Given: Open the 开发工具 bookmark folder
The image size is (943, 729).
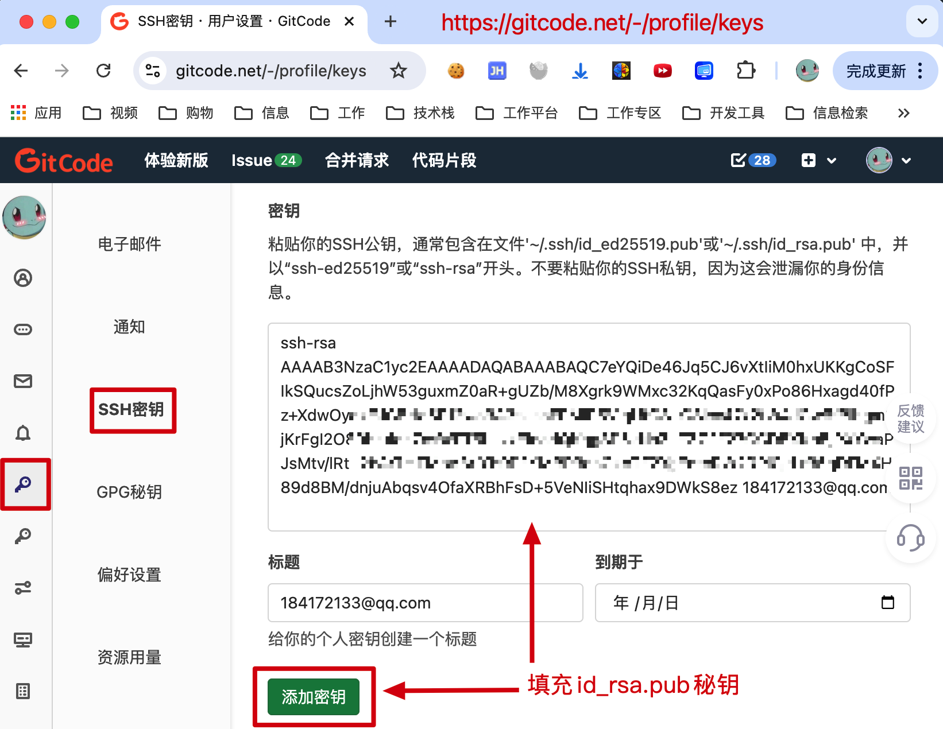Looking at the screenshot, I should (x=723, y=113).
